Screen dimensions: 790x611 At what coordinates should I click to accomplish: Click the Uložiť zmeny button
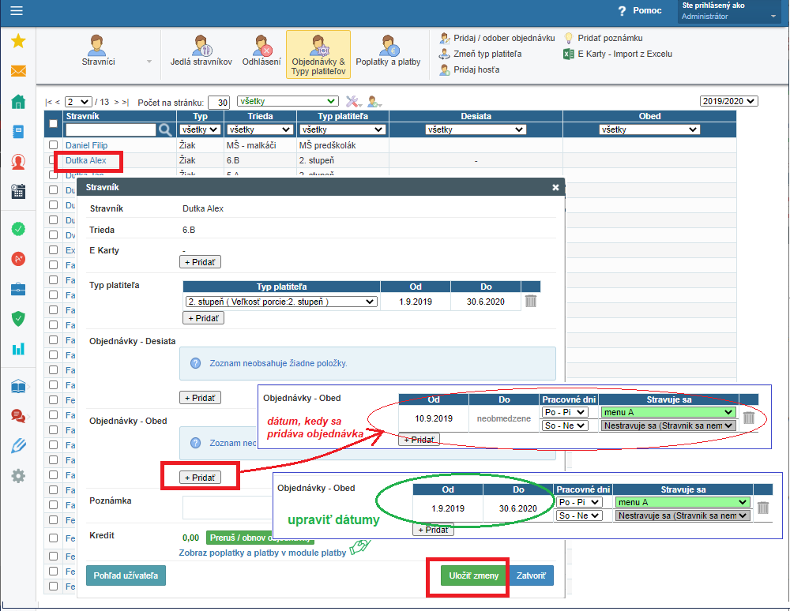pos(474,576)
